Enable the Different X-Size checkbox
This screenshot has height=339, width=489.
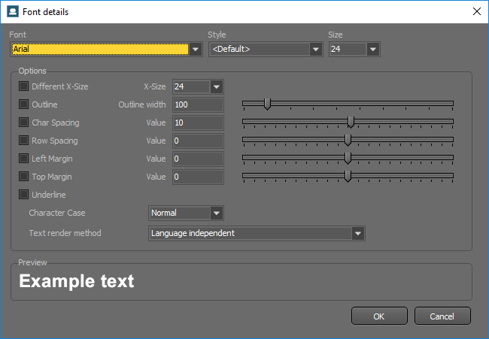[x=24, y=86]
